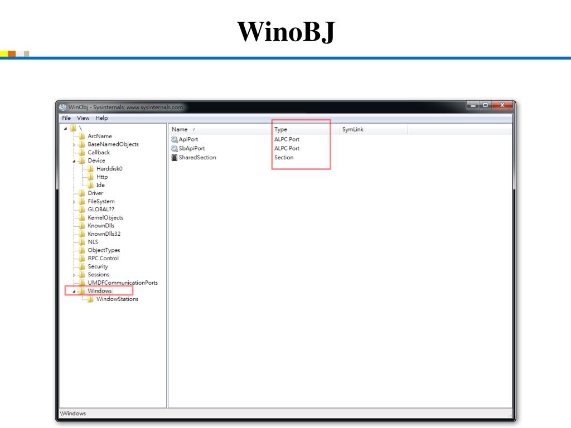Open the Help menu
The image size is (571, 428).
click(101, 118)
